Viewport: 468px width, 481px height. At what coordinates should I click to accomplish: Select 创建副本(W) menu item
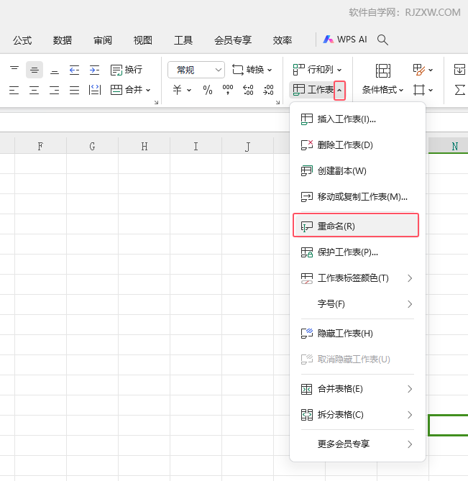[x=357, y=171]
